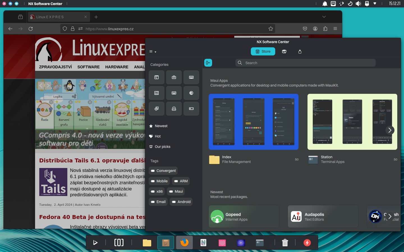Switch to the installed packages tab icon

284,52
